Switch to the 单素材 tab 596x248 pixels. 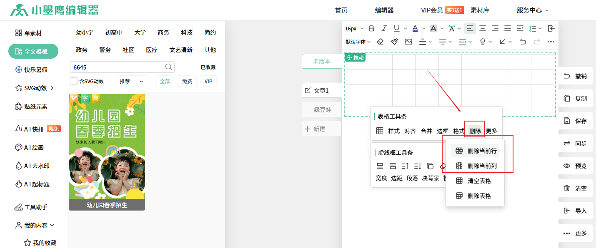29,33
